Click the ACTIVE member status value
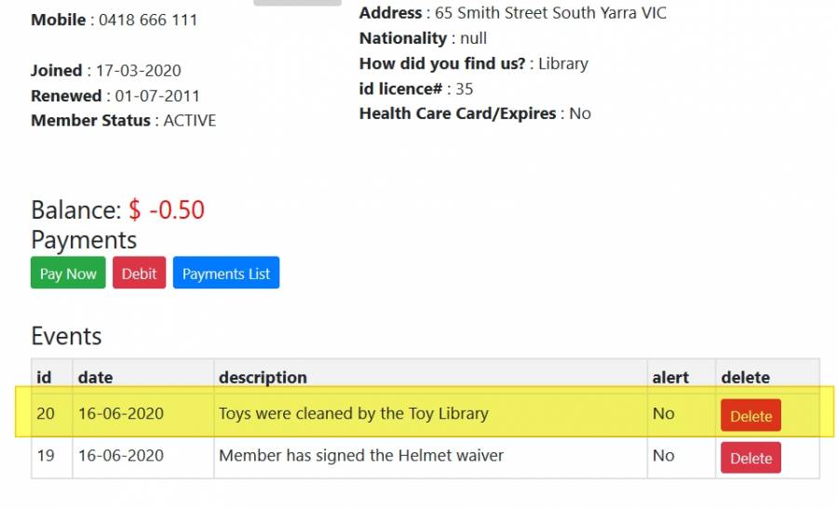This screenshot has height=510, width=838. 189,120
